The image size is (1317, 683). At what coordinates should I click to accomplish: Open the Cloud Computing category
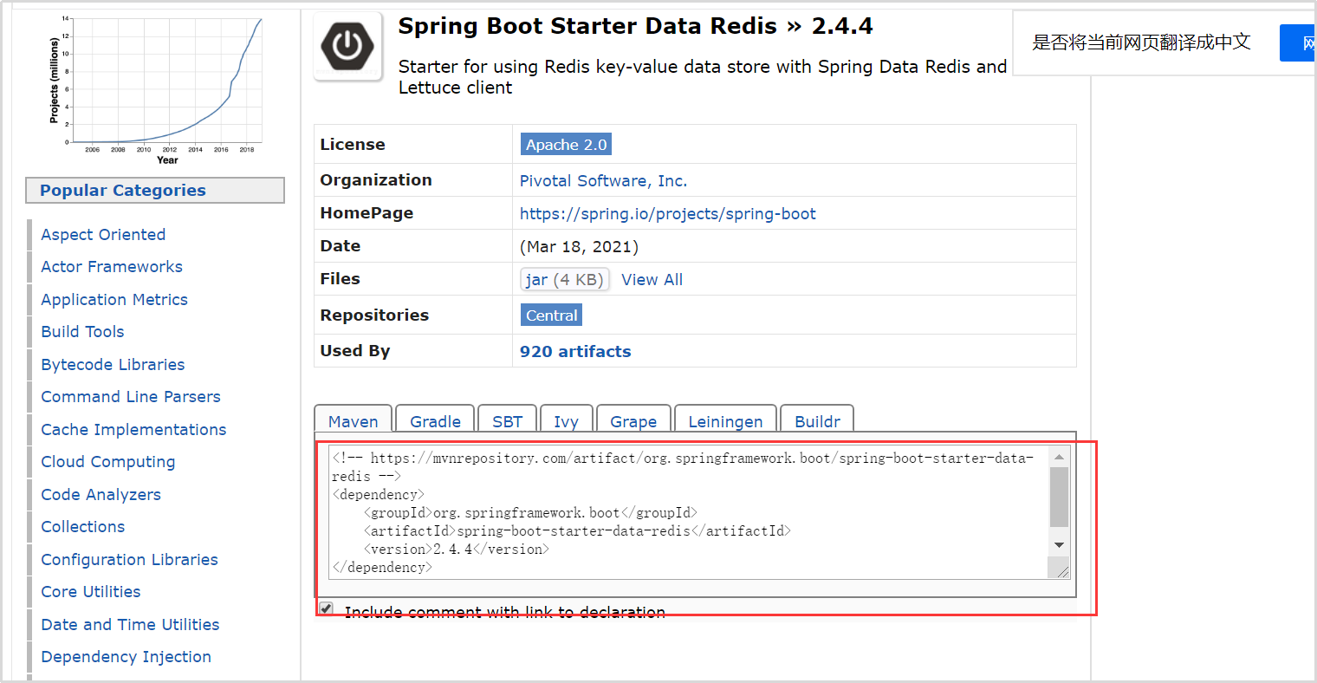(x=108, y=461)
